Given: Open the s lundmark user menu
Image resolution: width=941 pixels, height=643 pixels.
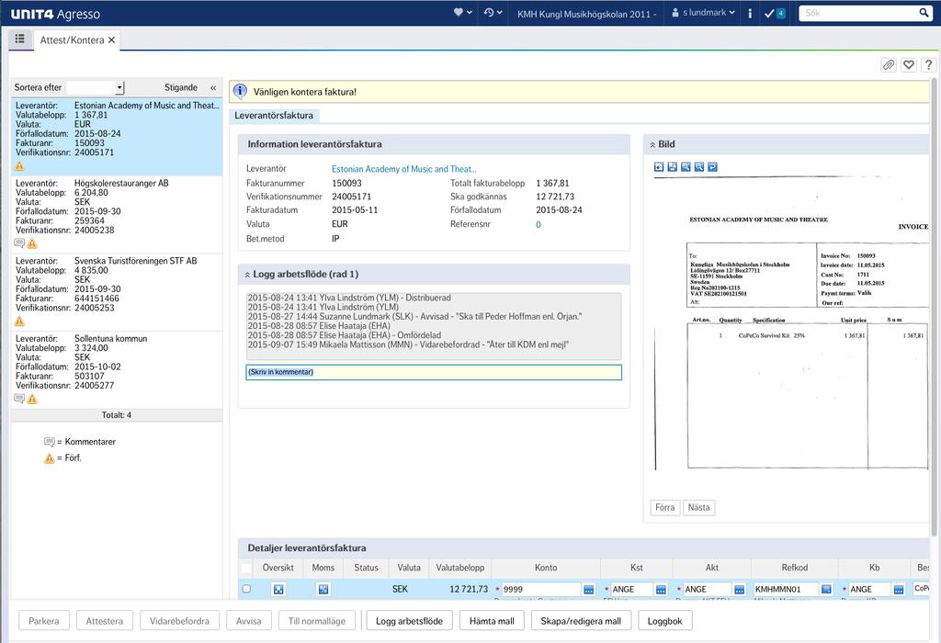Looking at the screenshot, I should [703, 13].
